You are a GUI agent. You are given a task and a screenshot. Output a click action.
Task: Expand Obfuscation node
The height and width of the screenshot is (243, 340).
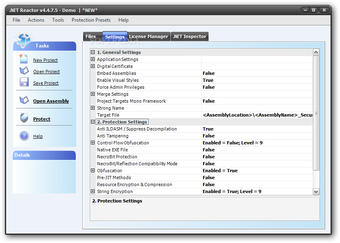pyautogui.click(x=93, y=171)
